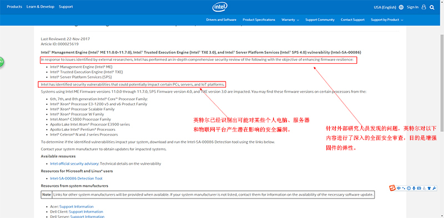
Task: Click 'Intel® Trusted Execution Engine (Intel® TXE)' bullet
Action: 87,72
